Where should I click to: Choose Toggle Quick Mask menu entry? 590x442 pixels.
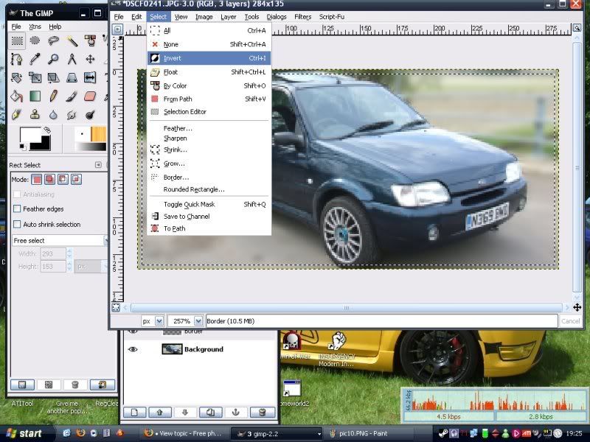pyautogui.click(x=209, y=204)
